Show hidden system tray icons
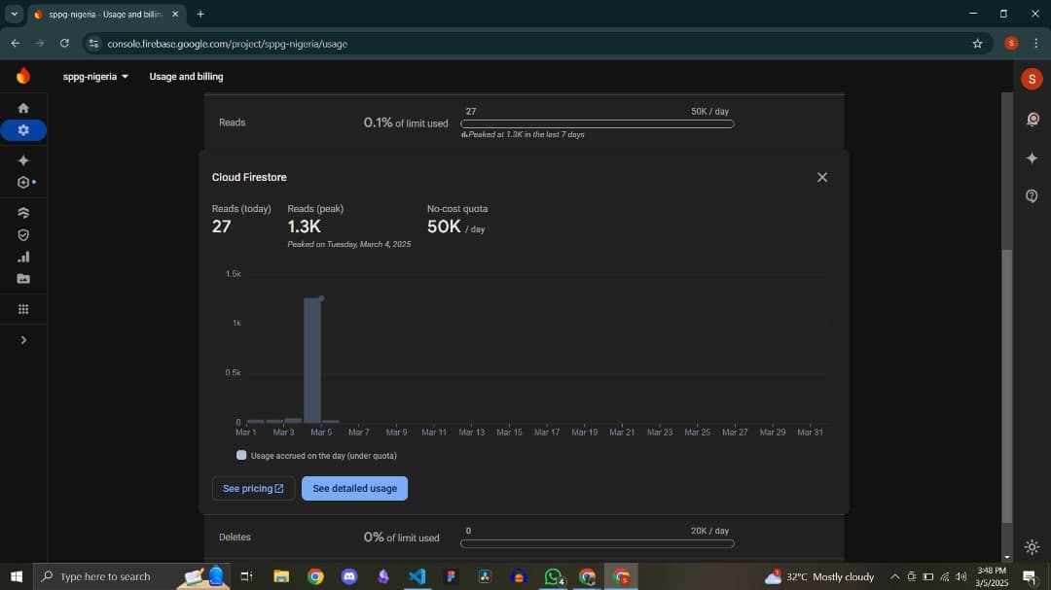This screenshot has height=590, width=1051. point(895,576)
